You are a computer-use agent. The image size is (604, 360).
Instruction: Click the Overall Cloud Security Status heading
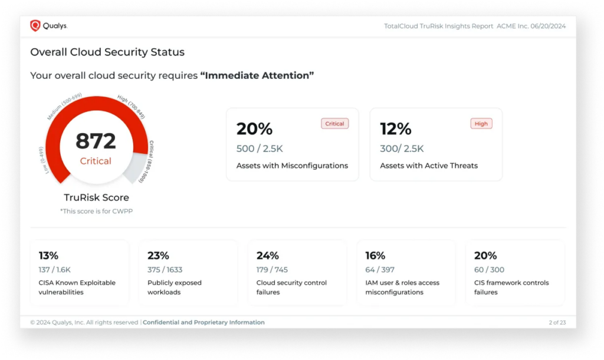point(107,52)
